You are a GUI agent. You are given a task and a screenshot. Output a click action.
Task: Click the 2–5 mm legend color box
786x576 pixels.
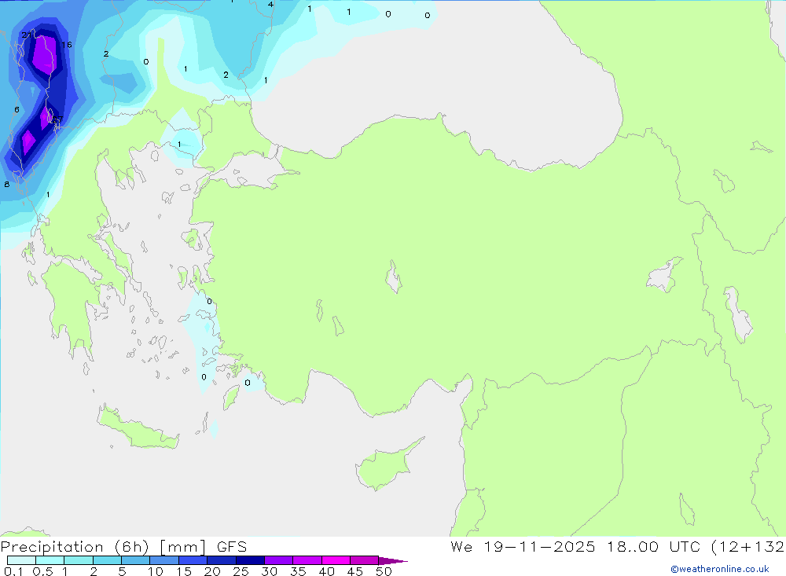(x=107, y=560)
